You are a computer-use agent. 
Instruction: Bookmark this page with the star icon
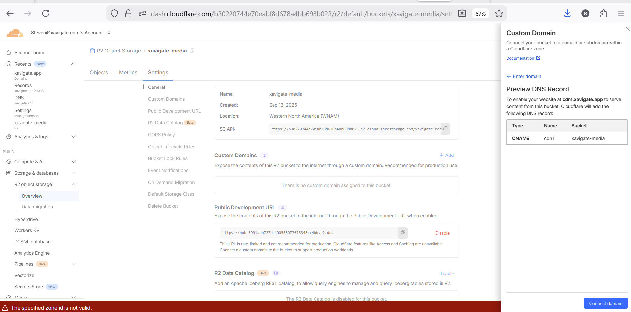point(499,14)
